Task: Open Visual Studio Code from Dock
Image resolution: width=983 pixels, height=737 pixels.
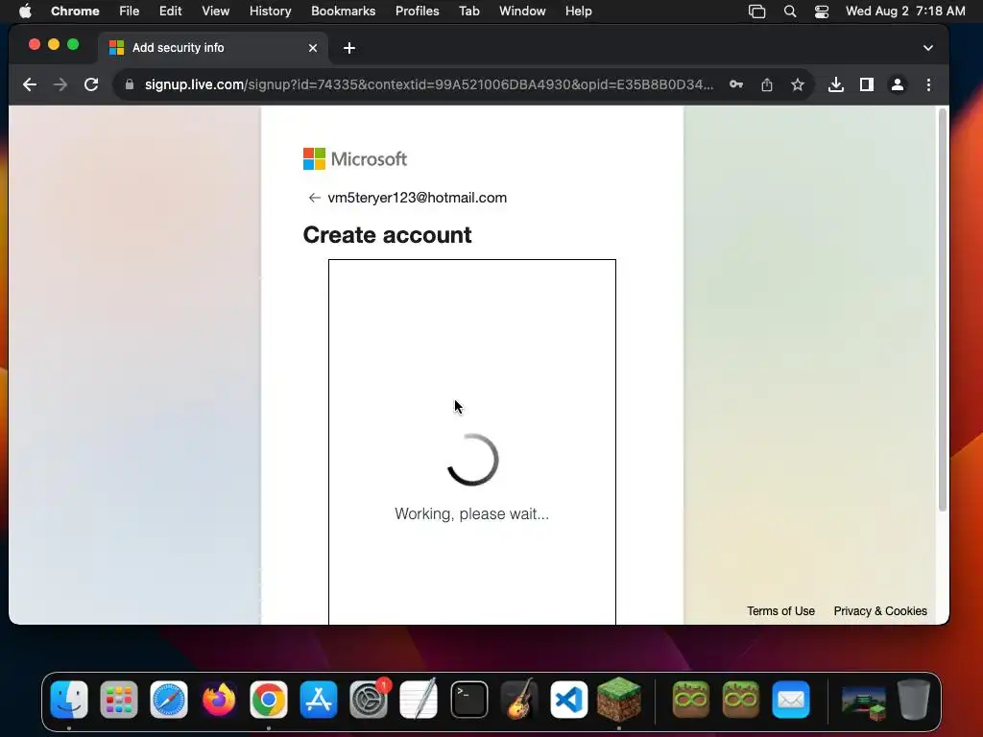Action: click(568, 700)
